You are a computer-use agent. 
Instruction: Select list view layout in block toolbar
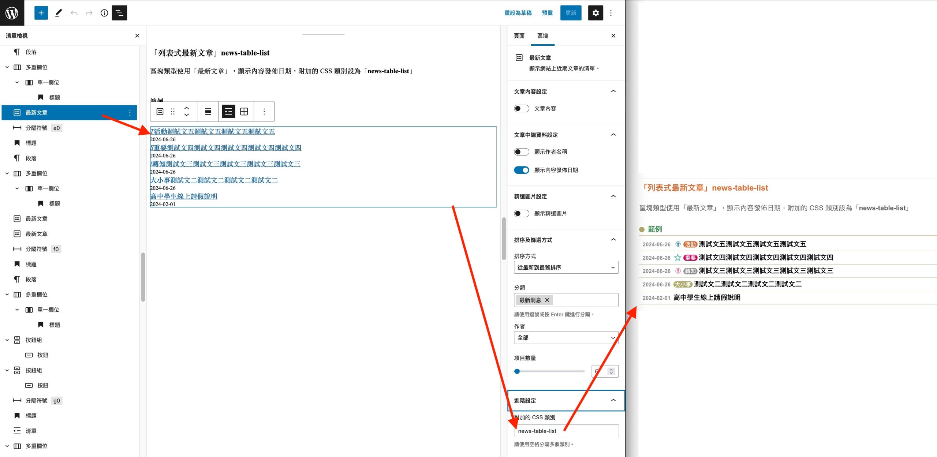pyautogui.click(x=228, y=112)
